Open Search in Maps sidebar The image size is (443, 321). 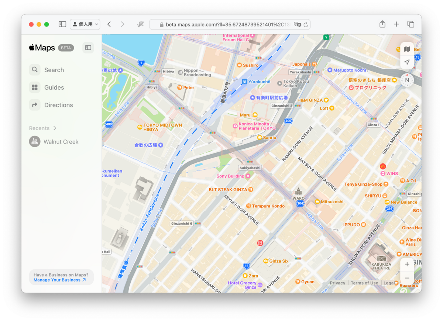tap(47, 70)
